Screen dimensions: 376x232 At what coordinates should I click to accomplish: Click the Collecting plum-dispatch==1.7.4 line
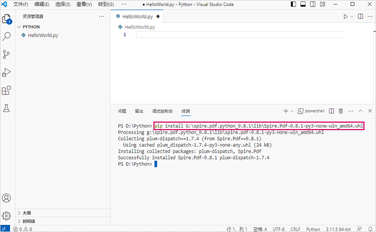(190, 139)
